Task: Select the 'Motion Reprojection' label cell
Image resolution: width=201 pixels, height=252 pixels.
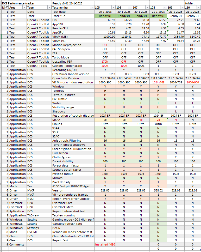Action: tap(73, 45)
